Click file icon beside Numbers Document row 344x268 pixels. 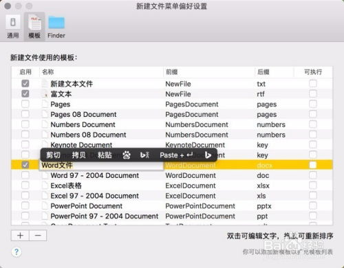pyautogui.click(x=45, y=124)
